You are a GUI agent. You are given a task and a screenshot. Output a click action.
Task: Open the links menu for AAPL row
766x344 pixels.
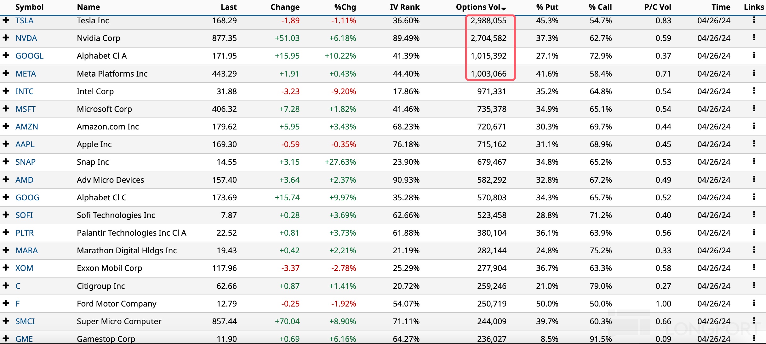point(754,144)
